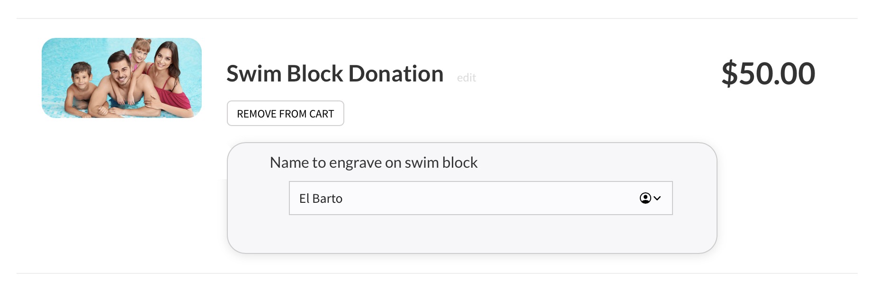This screenshot has height=289, width=879.
Task: Click the REMOVE FROM CART button
Action: (x=285, y=114)
